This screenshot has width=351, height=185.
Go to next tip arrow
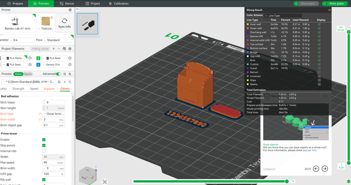(x=325, y=169)
